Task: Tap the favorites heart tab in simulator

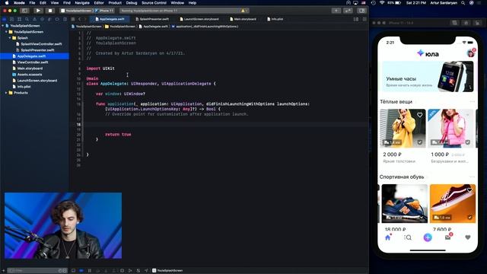Action: coord(468,237)
